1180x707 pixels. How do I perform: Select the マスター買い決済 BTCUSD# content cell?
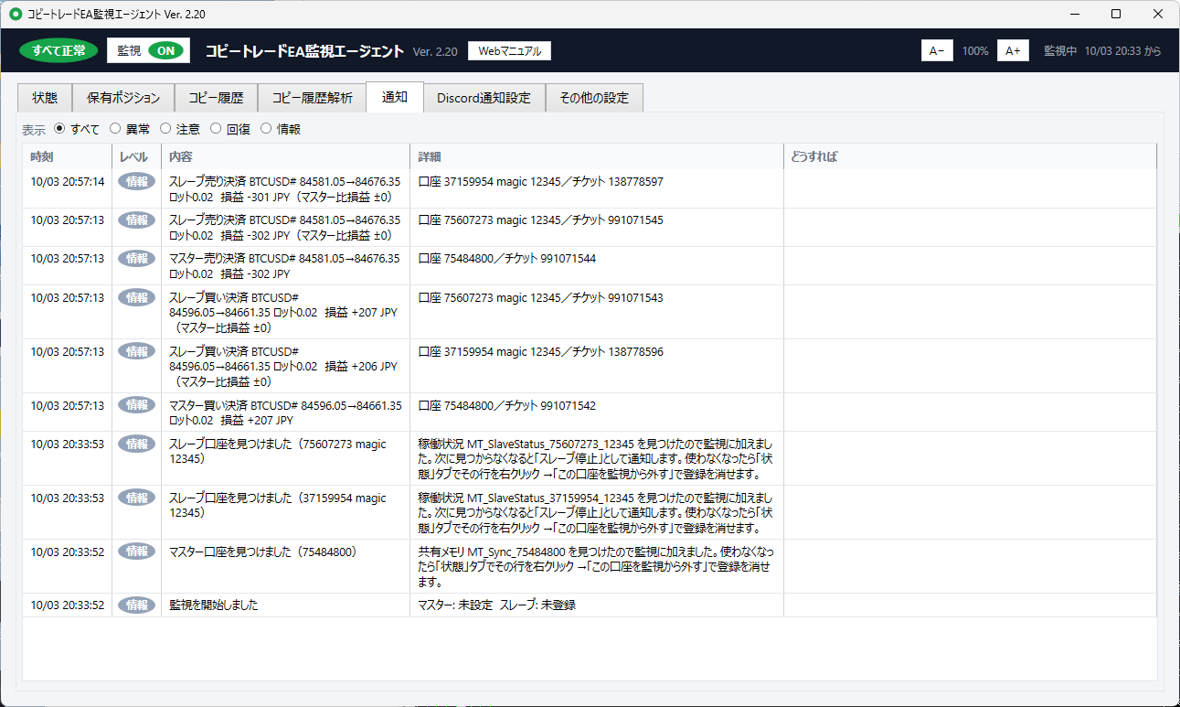click(x=285, y=412)
